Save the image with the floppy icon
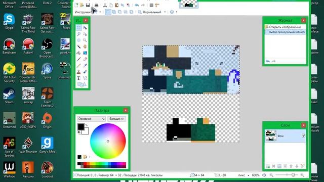 coord(88,5)
